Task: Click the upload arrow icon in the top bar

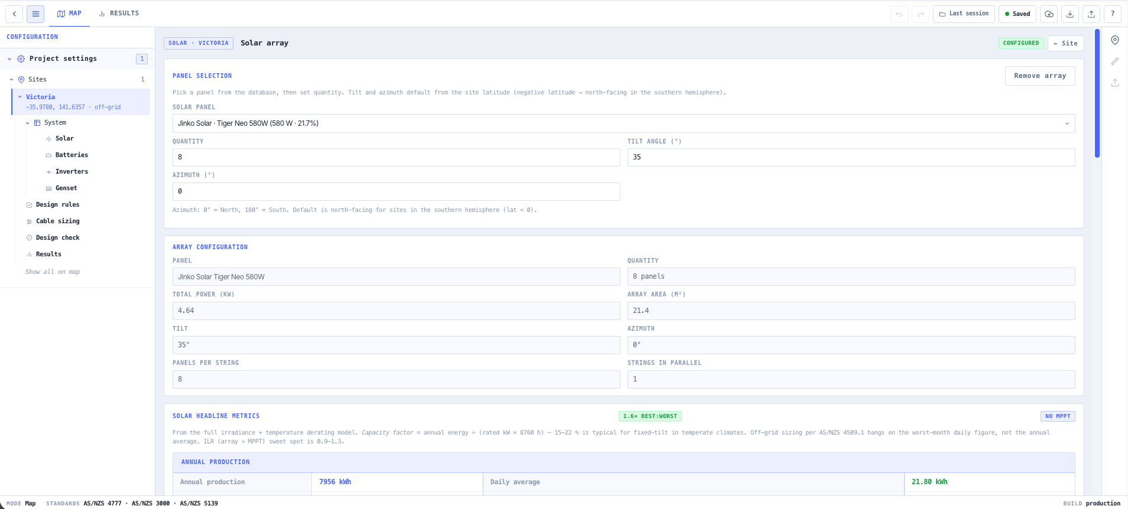Action: coord(1091,14)
